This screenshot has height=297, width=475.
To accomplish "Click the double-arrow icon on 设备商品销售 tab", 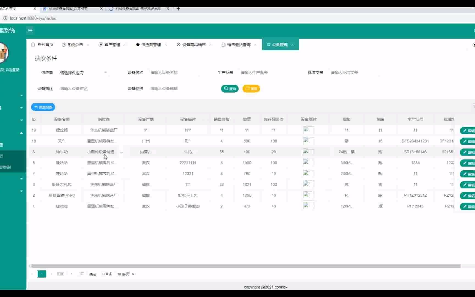I will 179,45.
